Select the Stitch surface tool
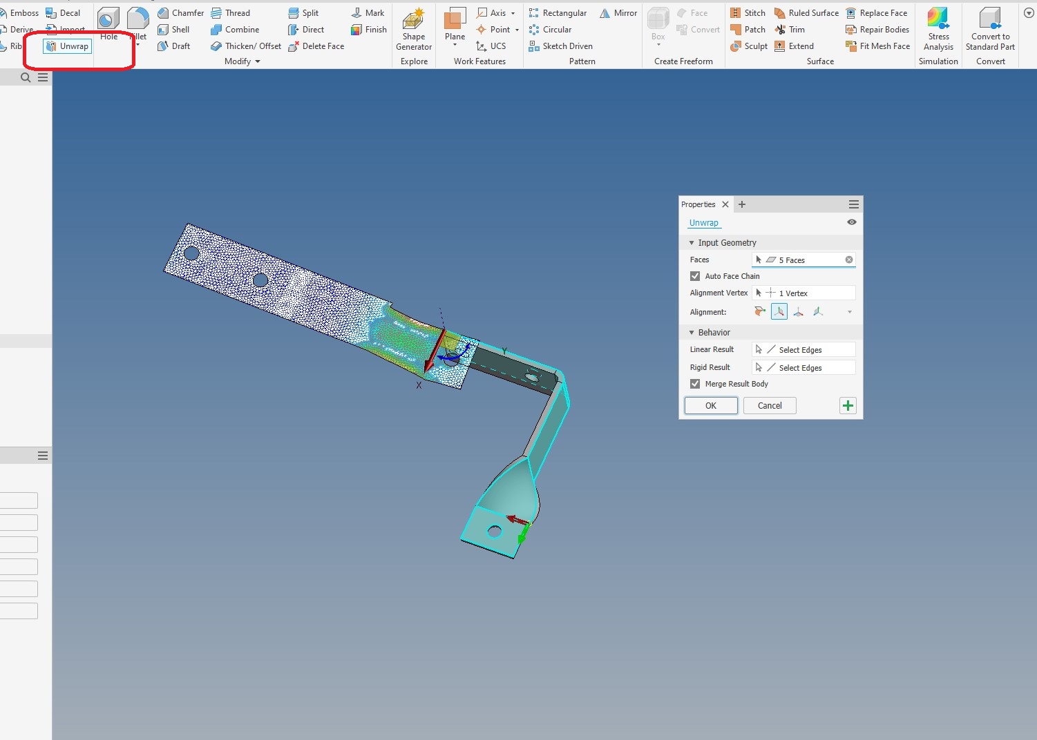Screen dimensions: 1037x740 click(x=748, y=13)
